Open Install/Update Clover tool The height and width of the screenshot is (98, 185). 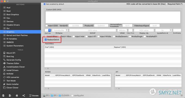(14, 67)
